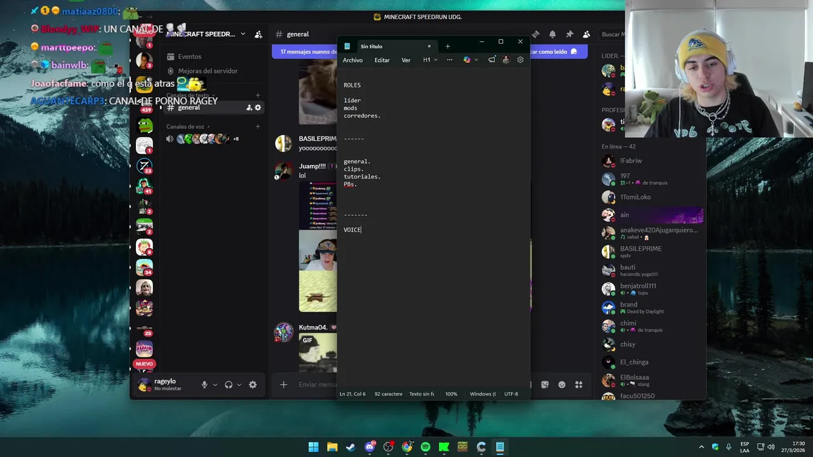Click the Copilot icon in Notepad toolbar
The width and height of the screenshot is (813, 457).
467,60
